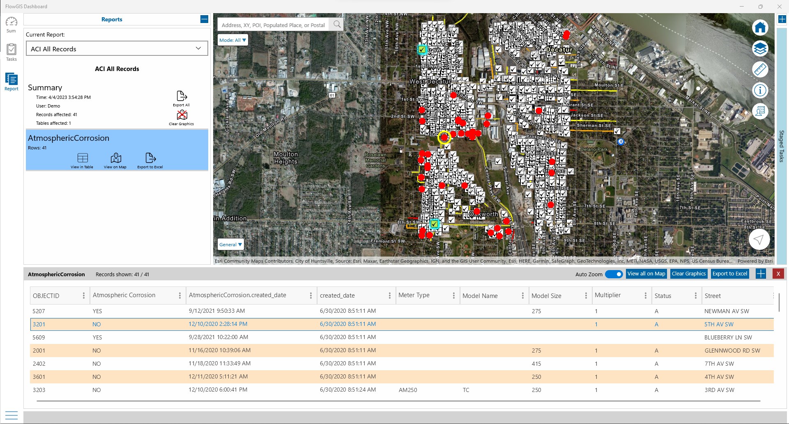Click the magnifier search icon on the map
This screenshot has width=789, height=424.
337,24
